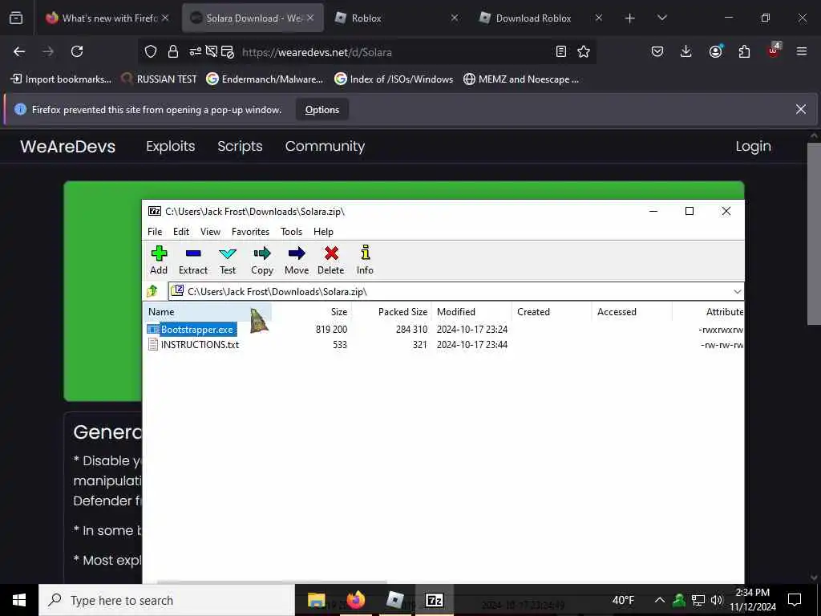The height and width of the screenshot is (616, 821).
Task: Open the 7-Zip File menu
Action: pyautogui.click(x=155, y=232)
